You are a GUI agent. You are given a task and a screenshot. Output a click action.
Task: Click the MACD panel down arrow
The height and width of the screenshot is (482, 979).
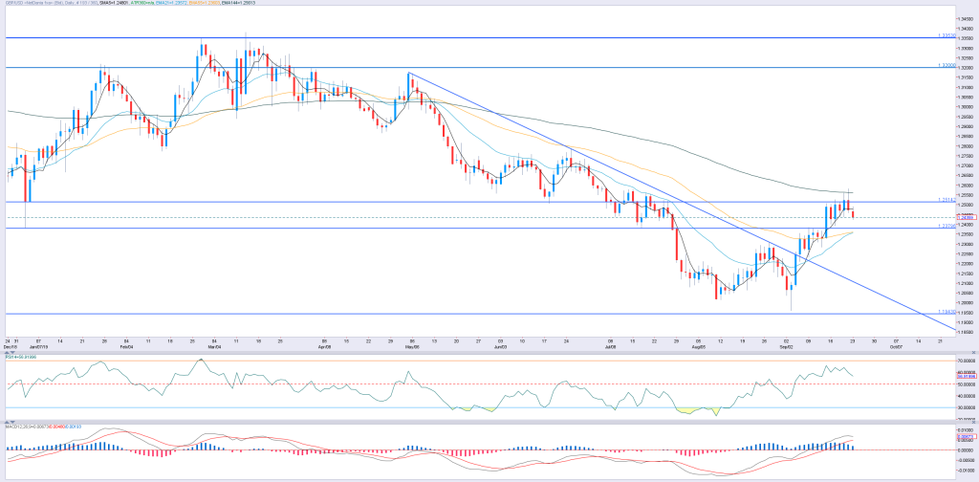(x=12, y=422)
